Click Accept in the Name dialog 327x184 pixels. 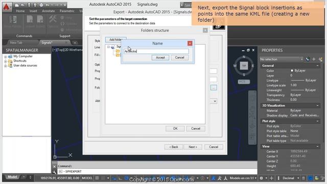160,58
